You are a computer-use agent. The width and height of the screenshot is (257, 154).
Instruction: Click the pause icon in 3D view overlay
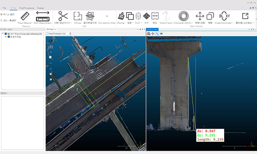51,52
